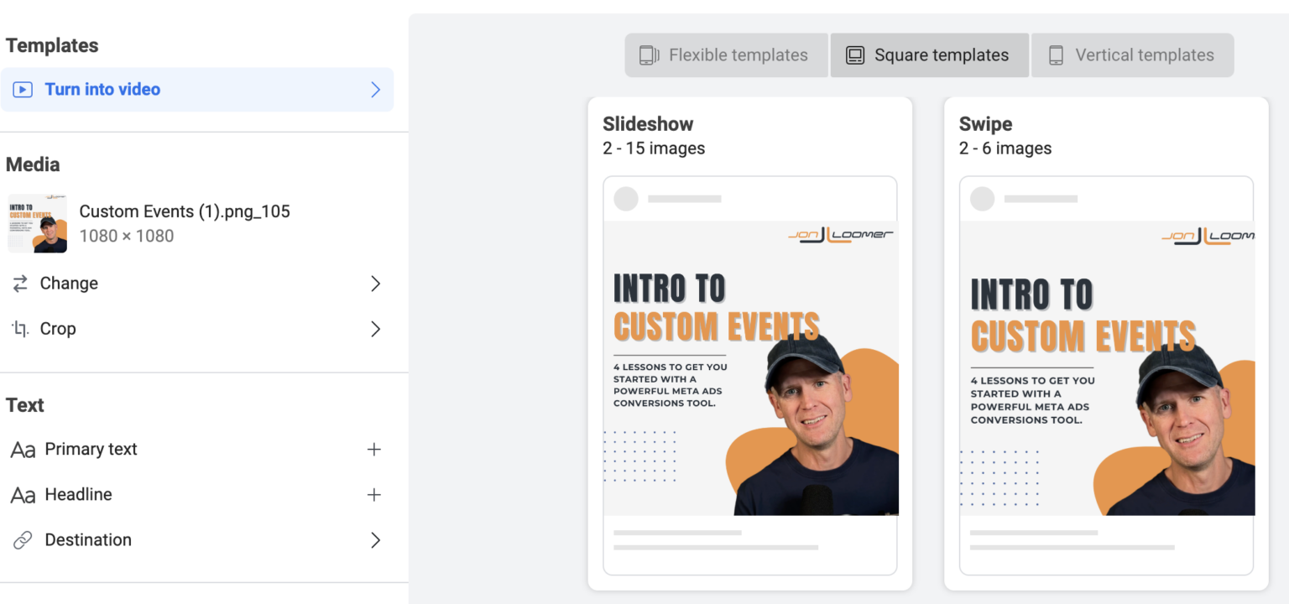Image resolution: width=1289 pixels, height=604 pixels.
Task: Click the Custom Events image thumbnail
Action: tap(36, 223)
